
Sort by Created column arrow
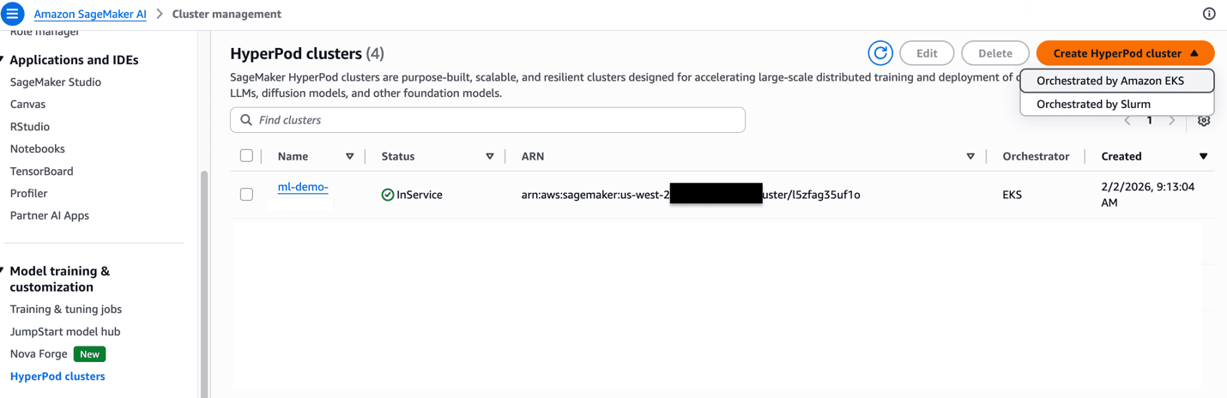tap(1203, 156)
